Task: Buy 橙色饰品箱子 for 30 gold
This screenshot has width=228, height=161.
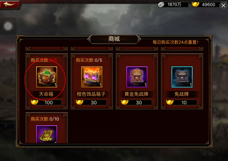Action: (91, 103)
